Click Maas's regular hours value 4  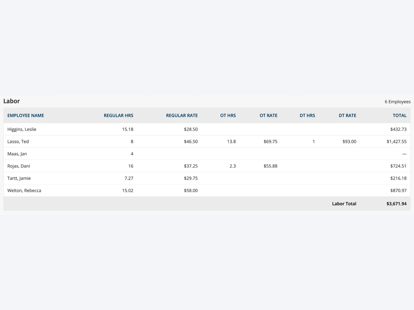click(132, 154)
